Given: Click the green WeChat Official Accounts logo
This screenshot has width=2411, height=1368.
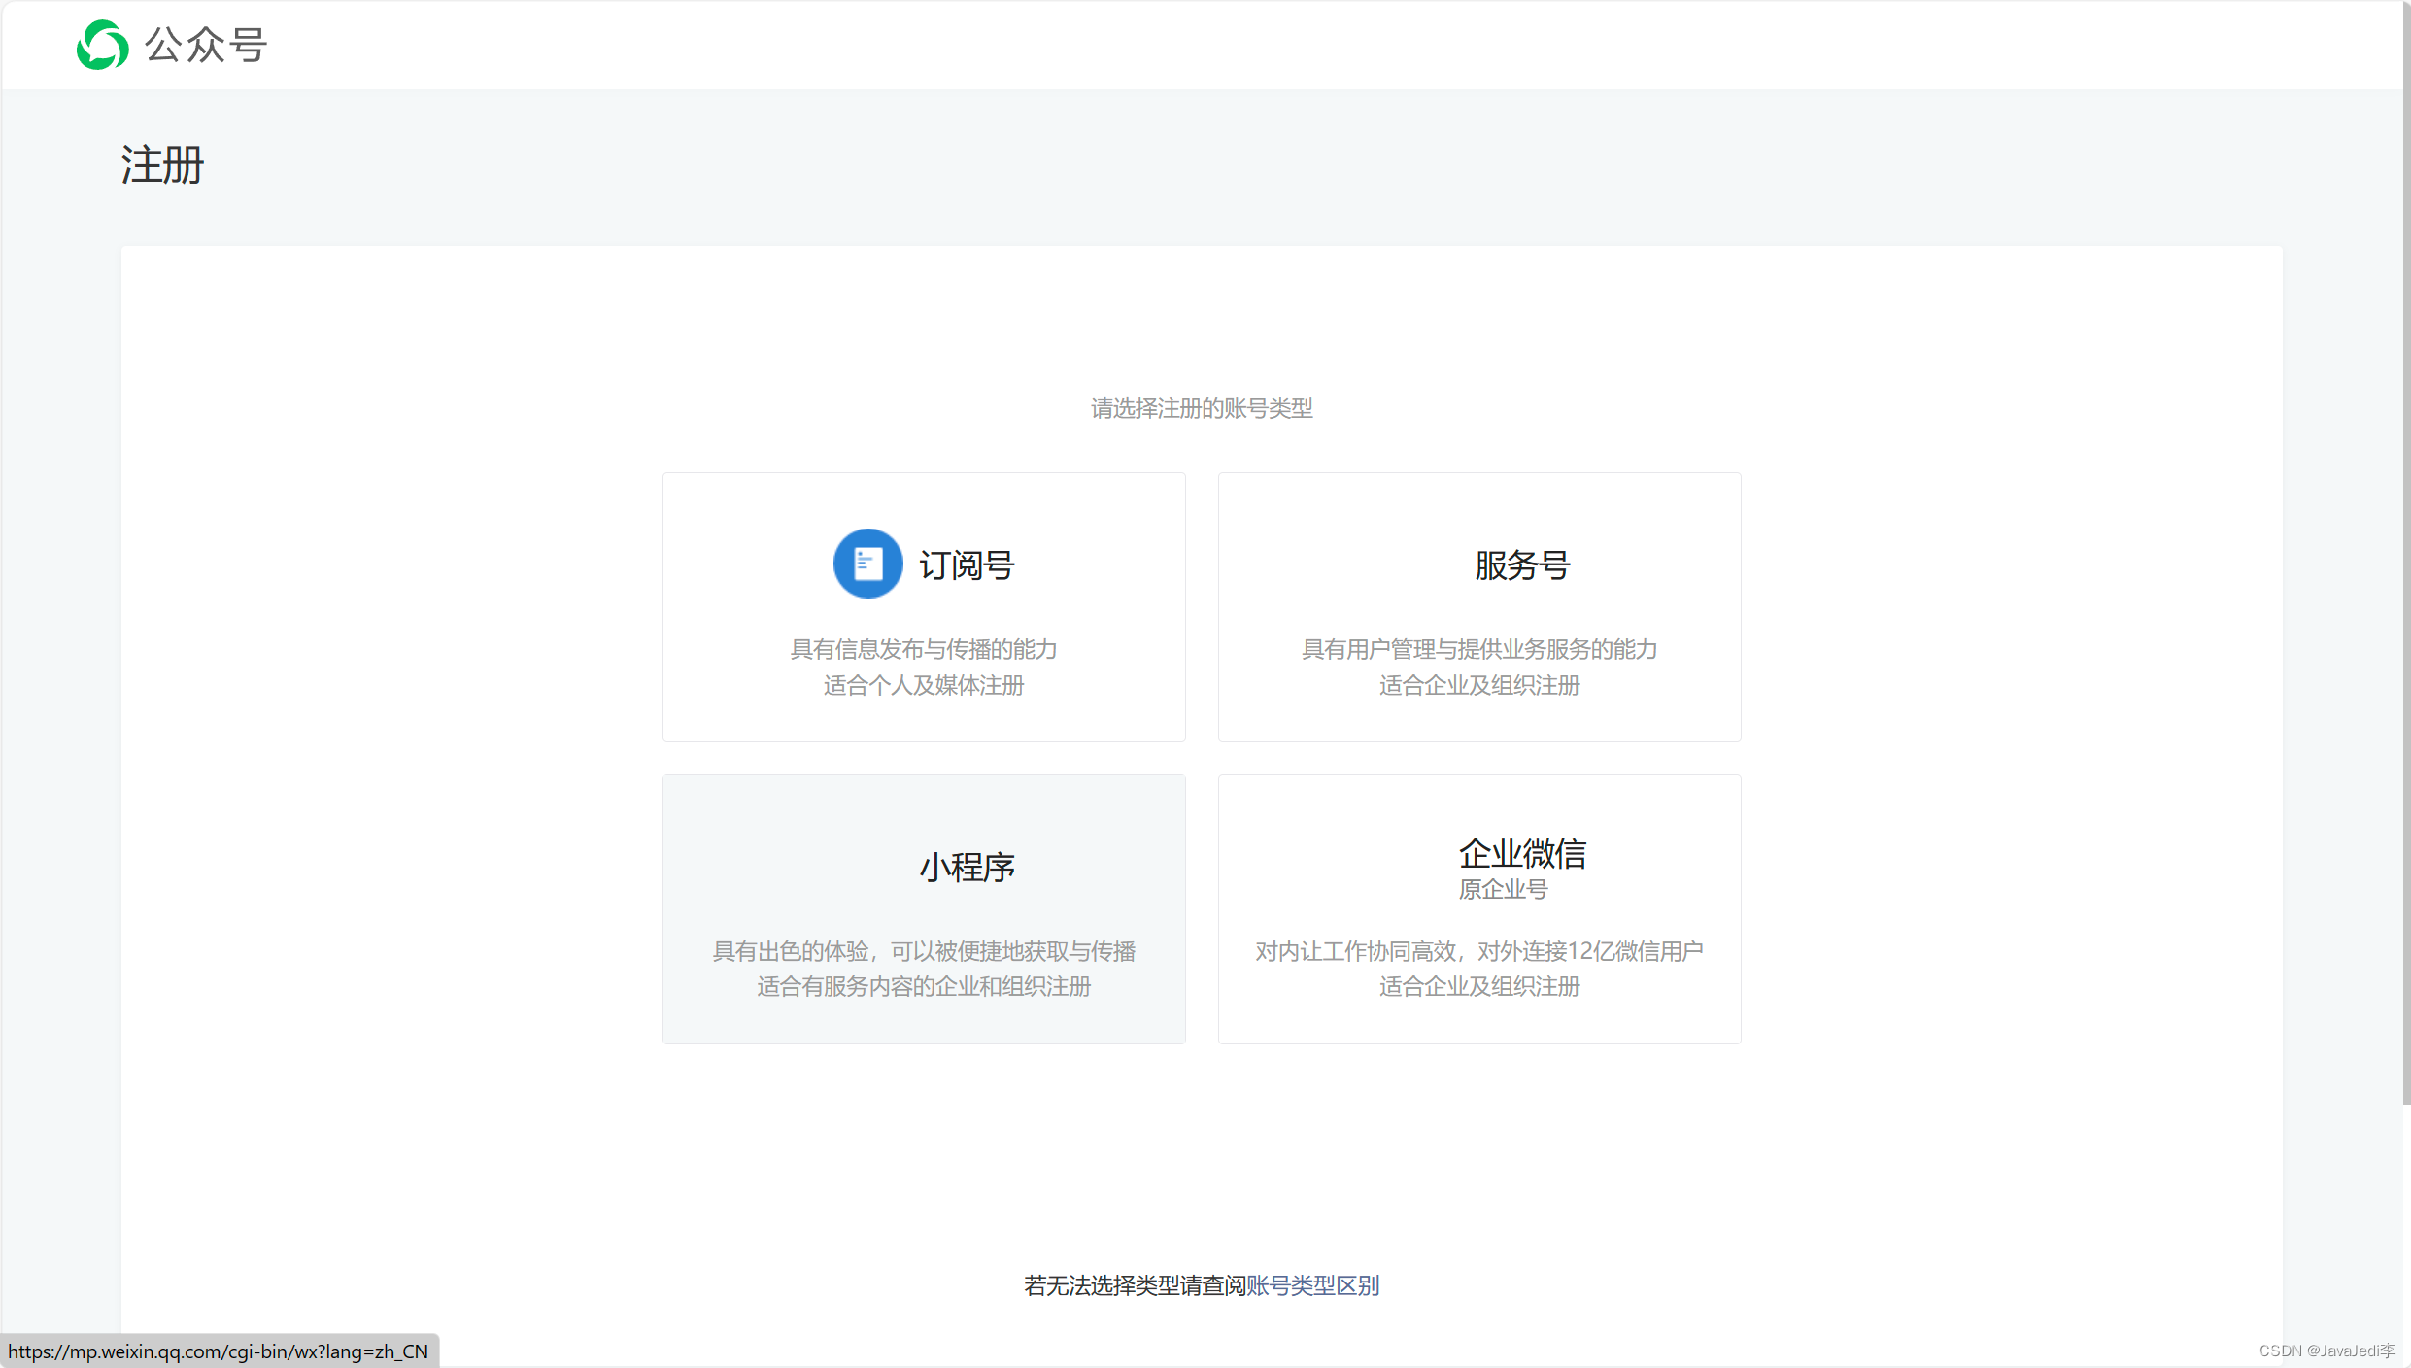Looking at the screenshot, I should (103, 45).
